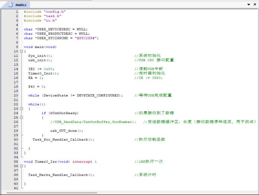Viewport: 259px width, 195px height.
Task: Collapse the main function fold at line 10
Action: click(x=21, y=51)
